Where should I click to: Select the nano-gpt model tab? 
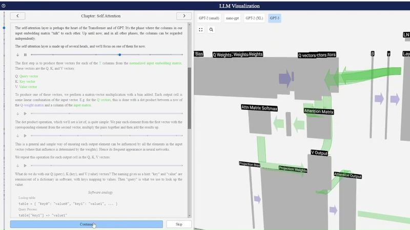pos(232,18)
